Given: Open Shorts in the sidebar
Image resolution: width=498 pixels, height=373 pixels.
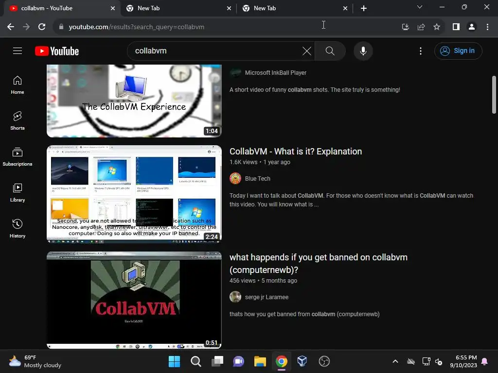Looking at the screenshot, I should tap(18, 121).
